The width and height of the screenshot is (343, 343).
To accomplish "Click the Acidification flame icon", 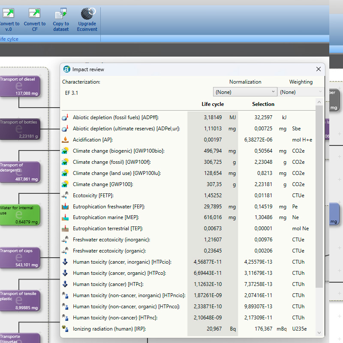I will tap(65, 140).
